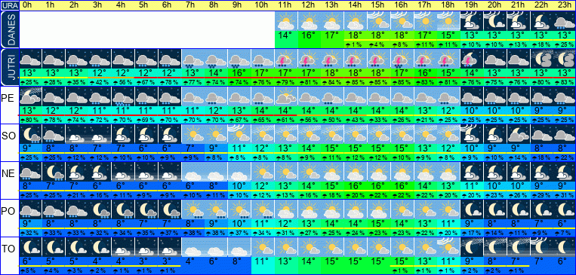Open the NE 12h partly sunny icon

coord(310,172)
